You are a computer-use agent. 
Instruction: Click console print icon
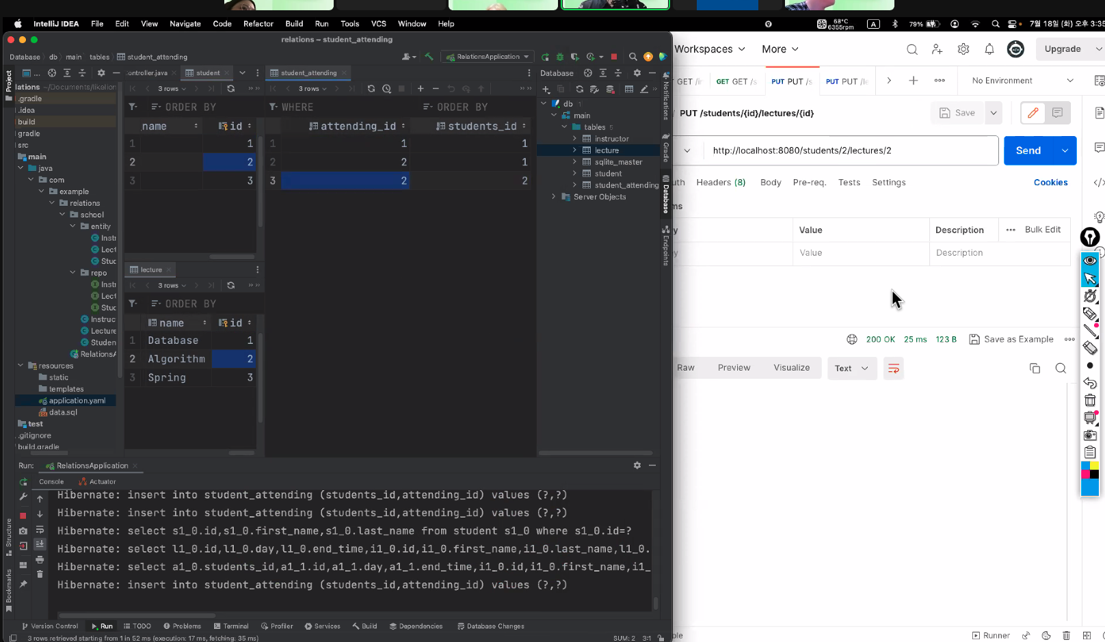(x=40, y=559)
